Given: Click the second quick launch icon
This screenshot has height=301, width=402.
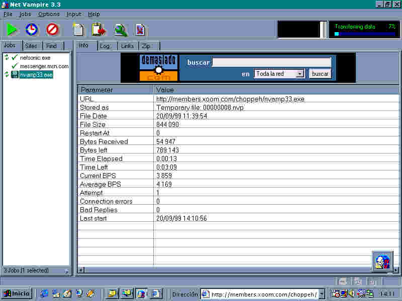Looking at the screenshot, I should coord(56,293).
